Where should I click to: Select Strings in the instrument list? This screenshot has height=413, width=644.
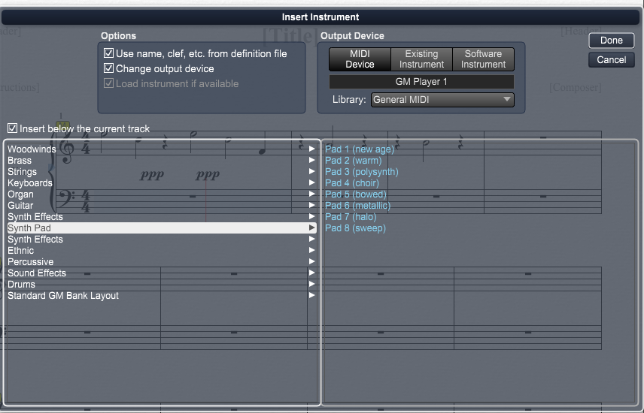pyautogui.click(x=23, y=172)
